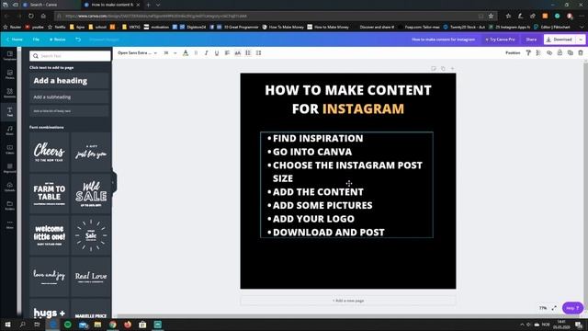
Task: Open the File menu
Action: coord(36,40)
